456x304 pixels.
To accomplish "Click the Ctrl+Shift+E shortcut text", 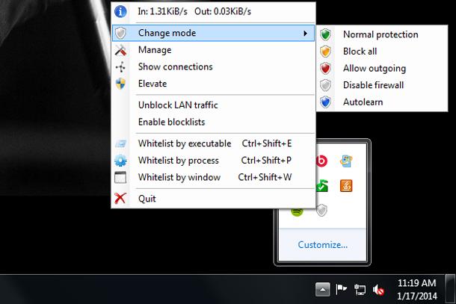I will (267, 143).
